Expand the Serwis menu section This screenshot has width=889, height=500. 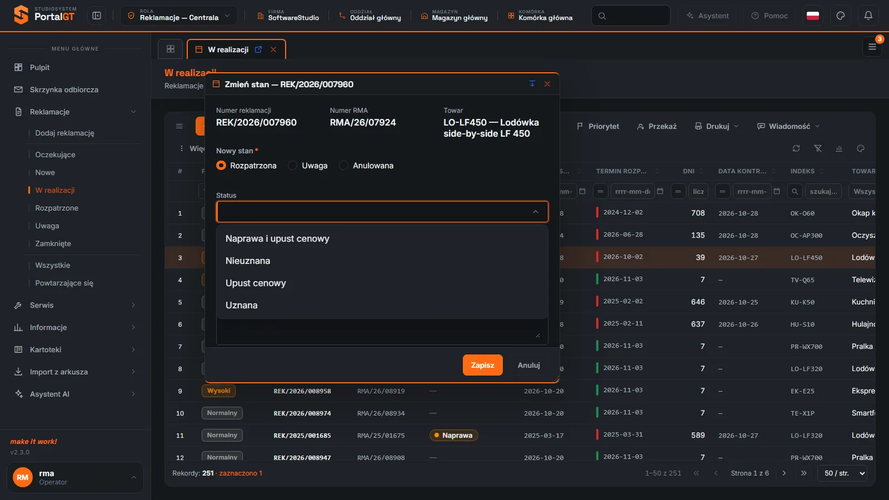(x=75, y=305)
